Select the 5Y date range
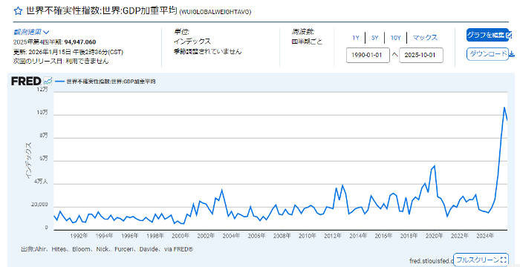Image resolution: width=520 pixels, height=267 pixels. (374, 38)
